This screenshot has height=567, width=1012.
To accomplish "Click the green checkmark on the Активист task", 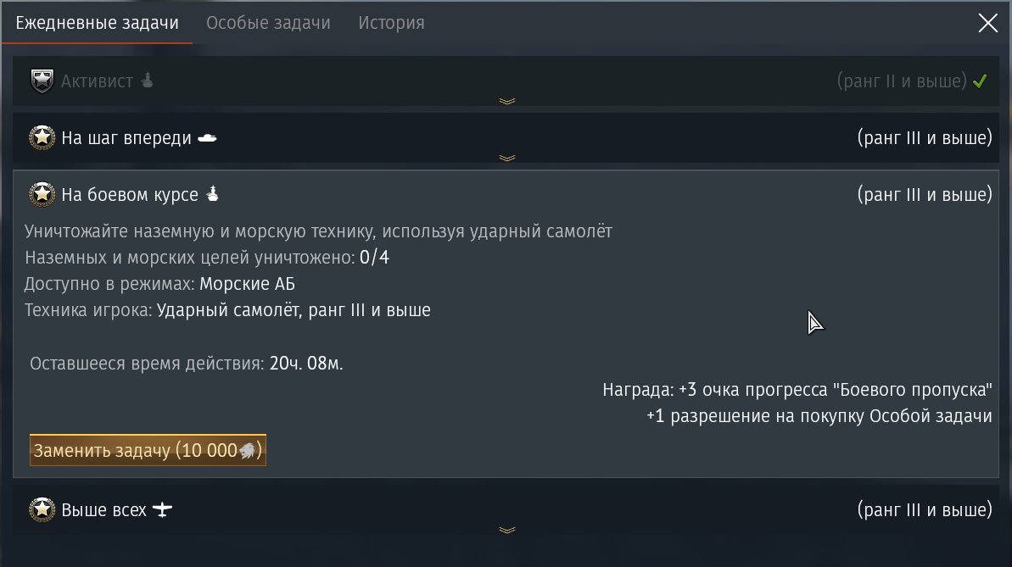I will (980, 81).
